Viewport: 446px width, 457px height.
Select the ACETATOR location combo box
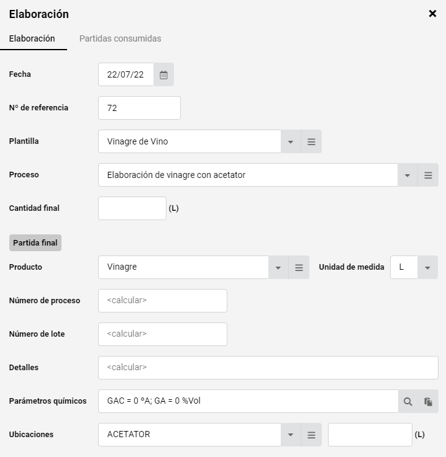[x=189, y=435]
